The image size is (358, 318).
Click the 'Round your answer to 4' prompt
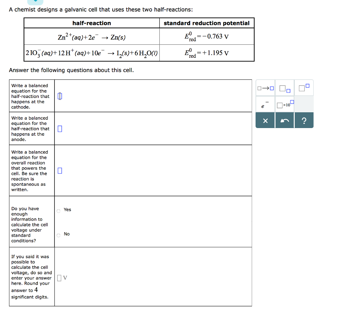[31, 277]
